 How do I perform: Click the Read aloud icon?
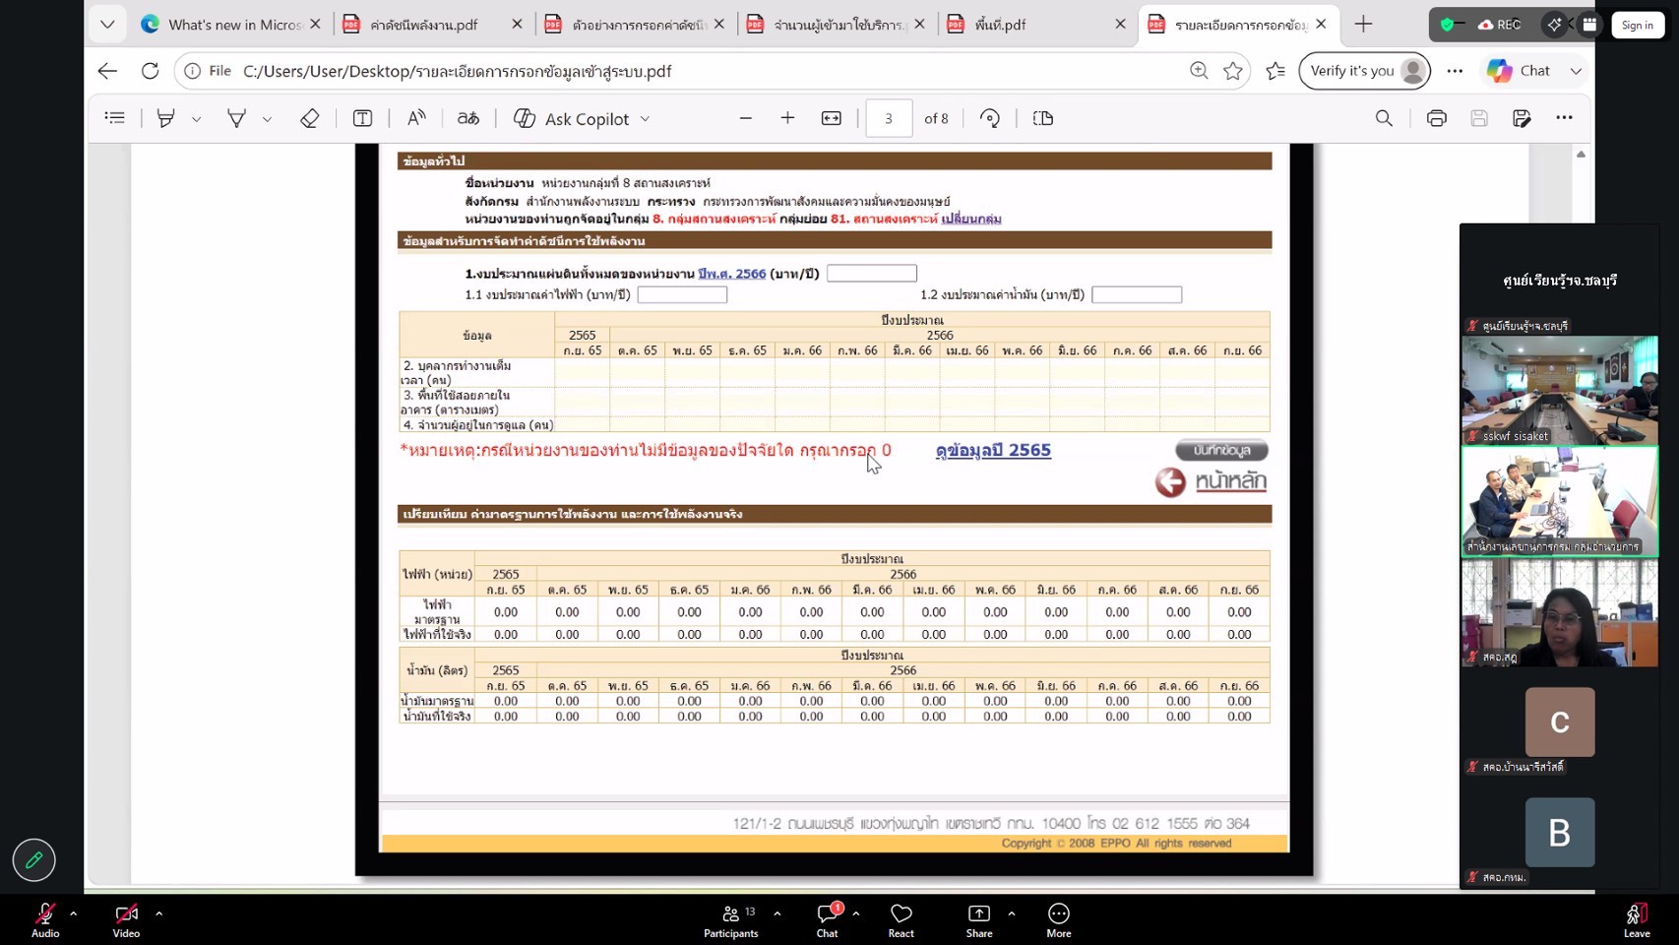tap(416, 118)
